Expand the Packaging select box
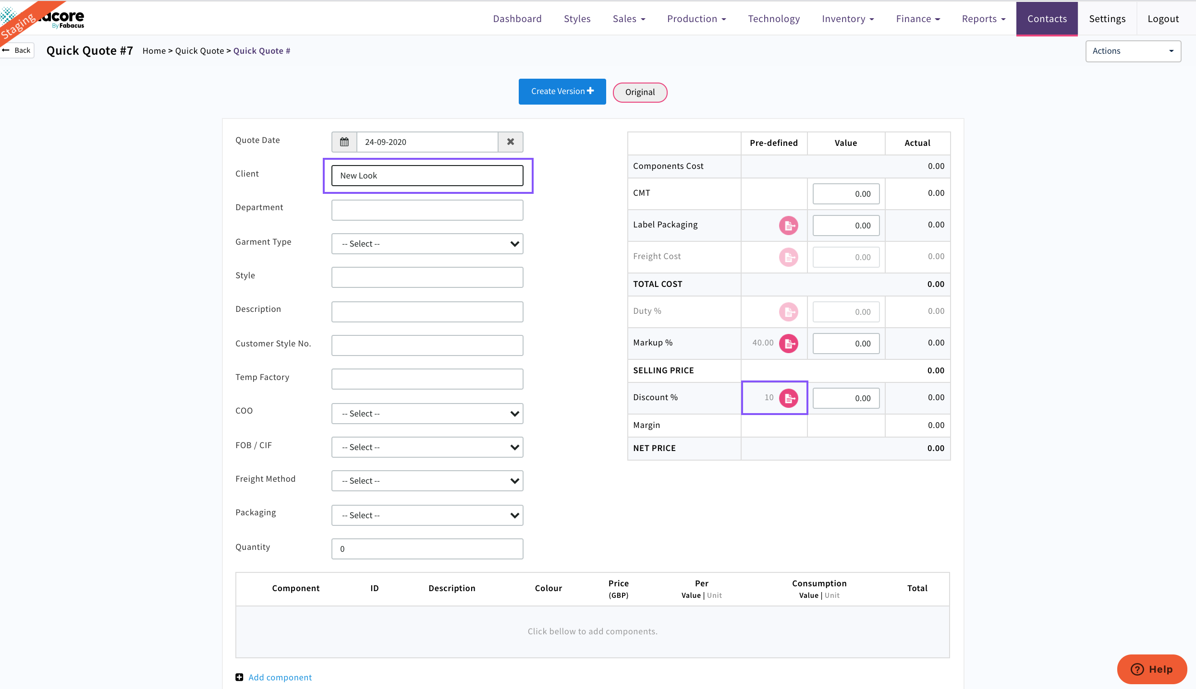Screen dimensions: 1196x689 point(427,515)
